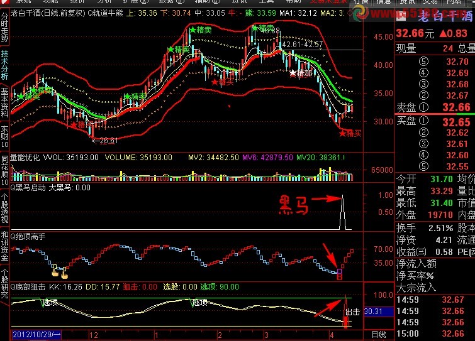Click the sell level ⑤ price 32.70
Screen dimensions: 475x341
(x=457, y=62)
